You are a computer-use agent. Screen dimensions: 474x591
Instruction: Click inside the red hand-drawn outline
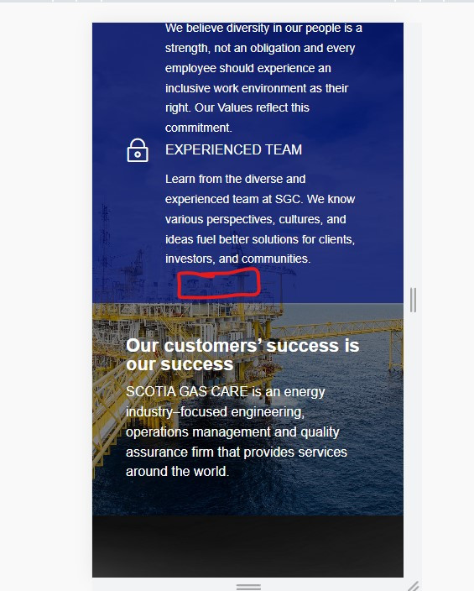click(218, 284)
